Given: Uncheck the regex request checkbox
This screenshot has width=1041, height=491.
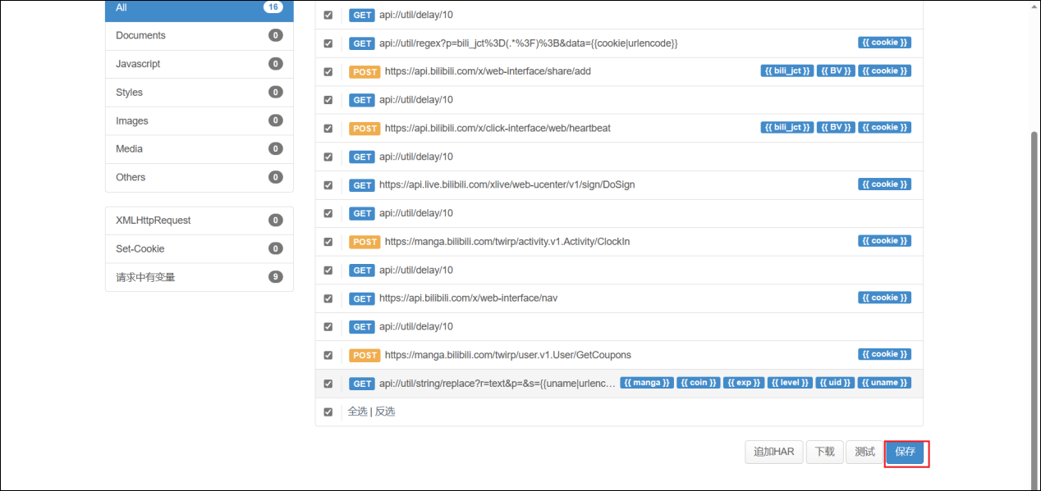Looking at the screenshot, I should [x=328, y=43].
